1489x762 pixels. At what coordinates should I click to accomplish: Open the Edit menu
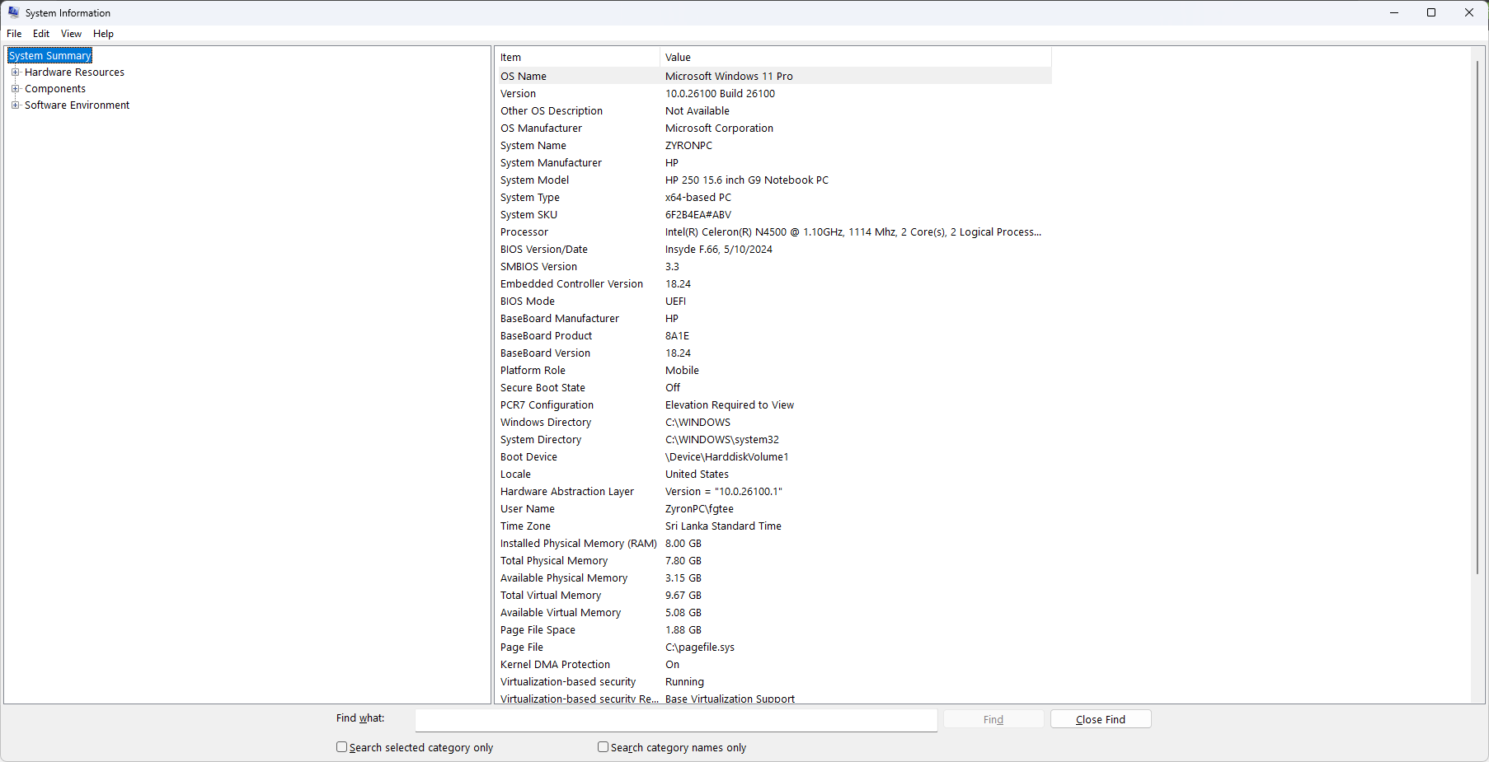coord(40,34)
